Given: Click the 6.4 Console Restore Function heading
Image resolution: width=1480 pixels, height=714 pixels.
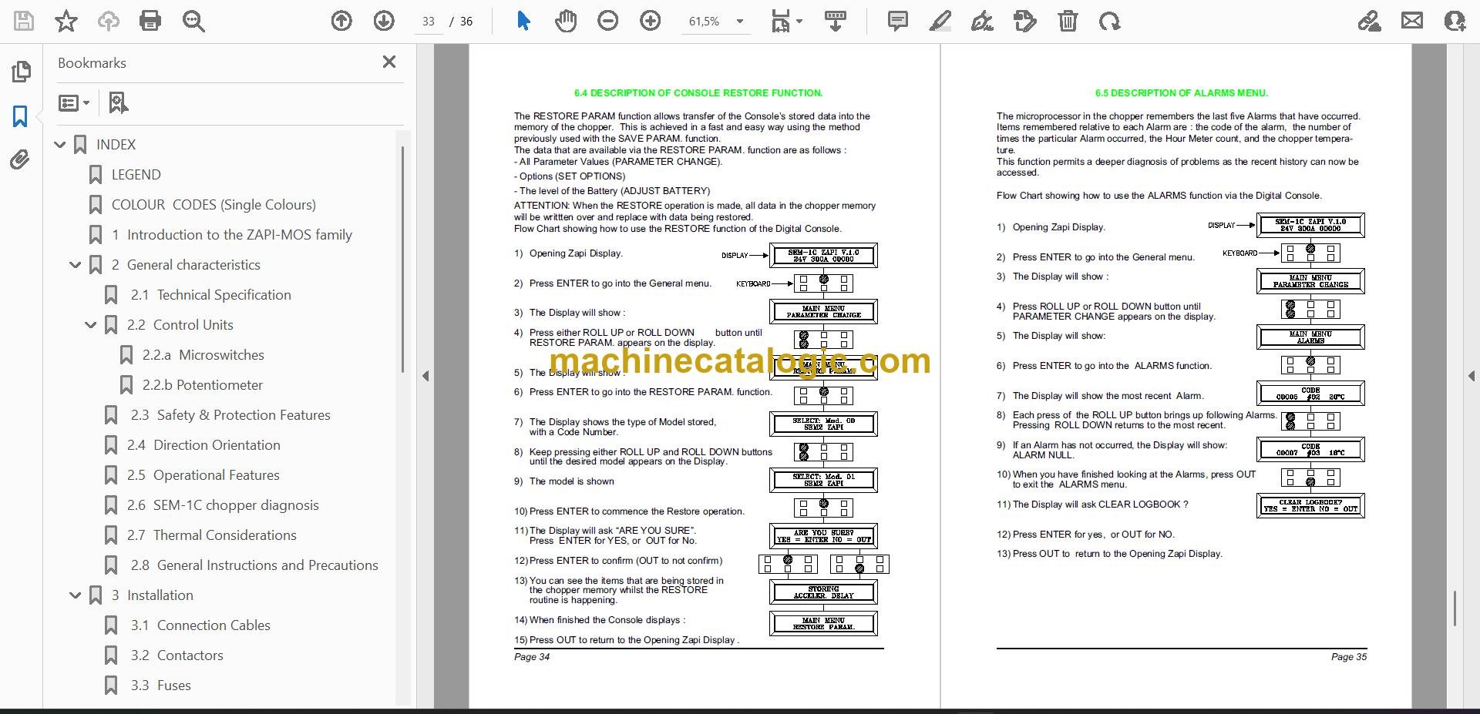Looking at the screenshot, I should [x=698, y=93].
